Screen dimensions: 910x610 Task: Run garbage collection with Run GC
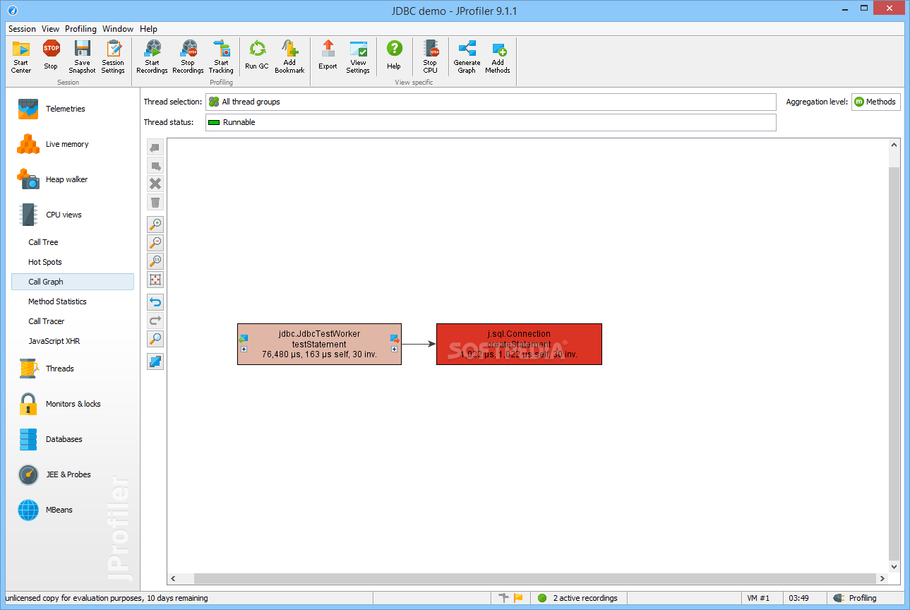(x=257, y=56)
